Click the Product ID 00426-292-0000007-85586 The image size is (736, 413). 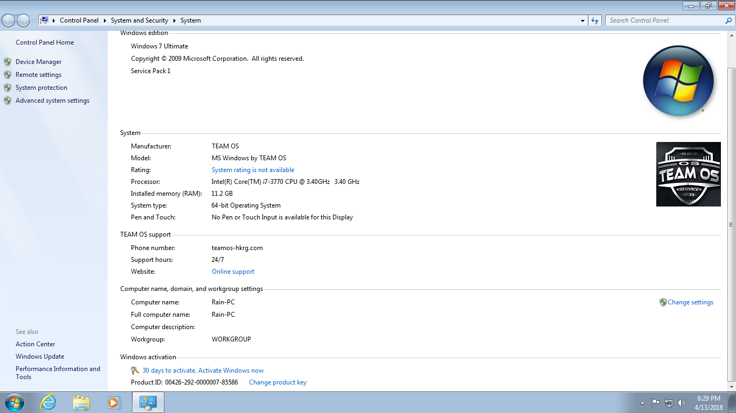184,382
